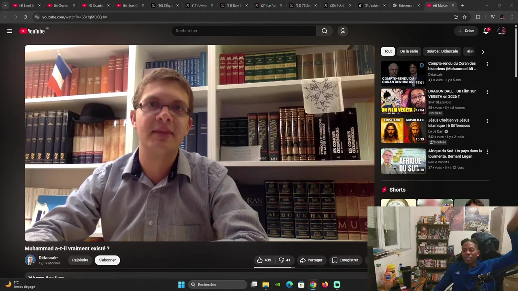Open options for Jésus Chrétien vs Islamique video

coord(487,121)
